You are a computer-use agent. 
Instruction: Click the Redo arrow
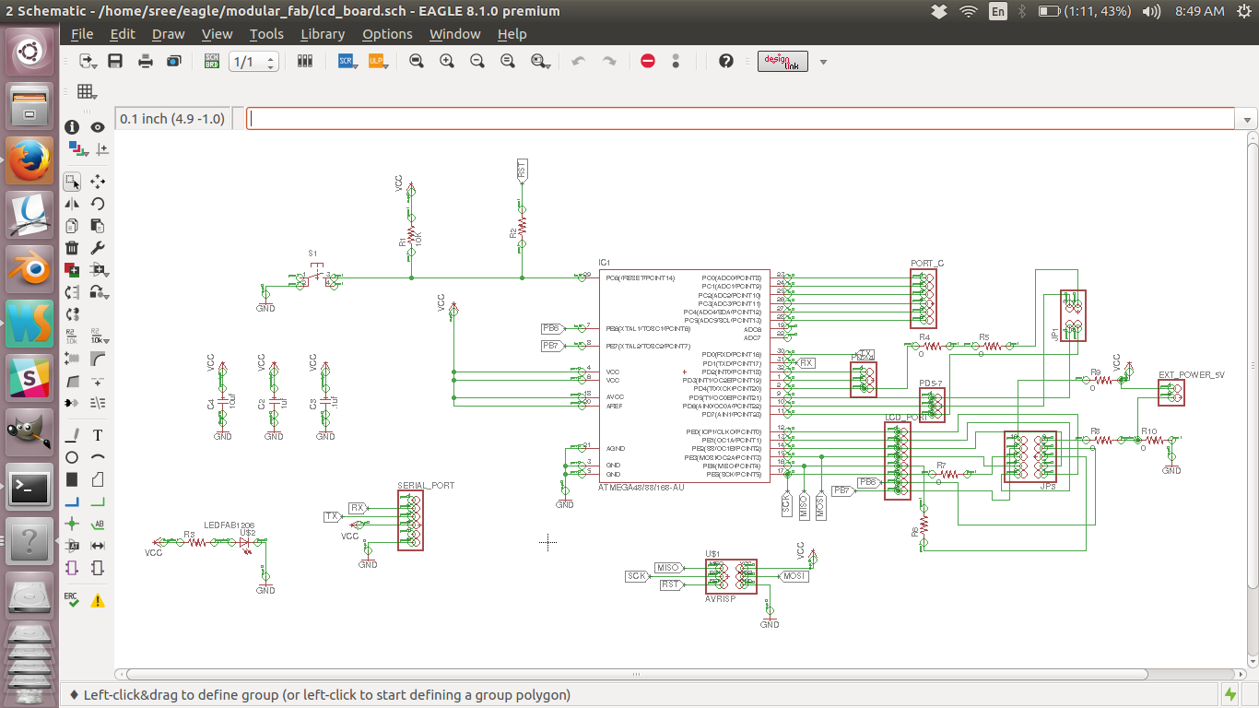tap(609, 61)
